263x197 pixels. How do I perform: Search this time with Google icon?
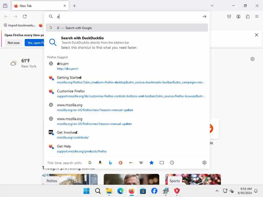click(90, 163)
